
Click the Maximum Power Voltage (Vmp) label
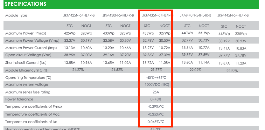(28, 41)
